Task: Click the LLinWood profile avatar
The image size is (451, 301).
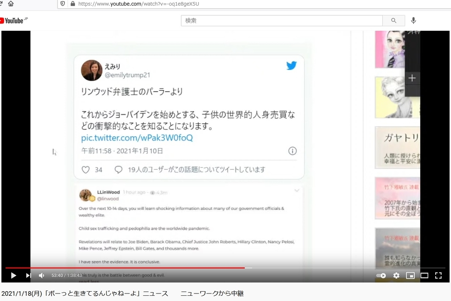Action: point(86,195)
